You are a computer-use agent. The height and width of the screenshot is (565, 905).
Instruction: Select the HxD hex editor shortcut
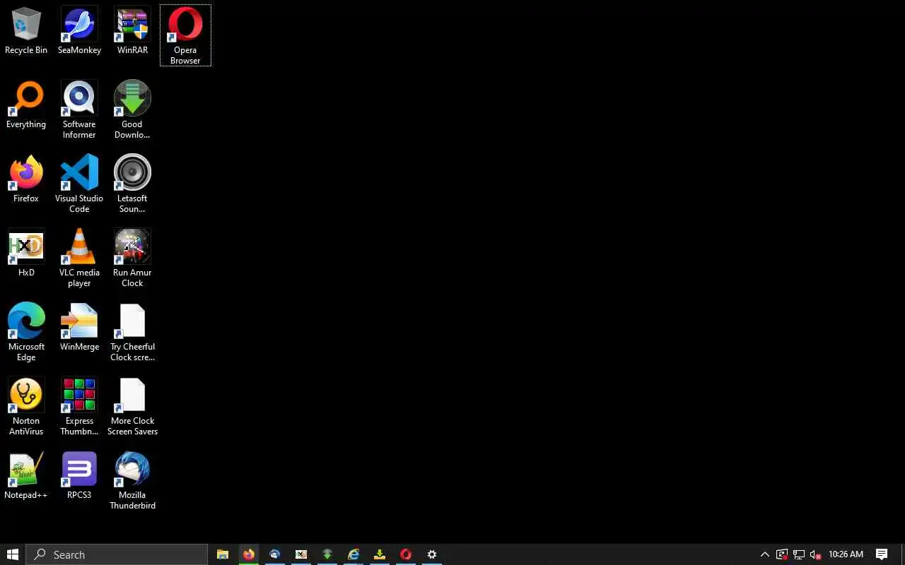pos(26,254)
